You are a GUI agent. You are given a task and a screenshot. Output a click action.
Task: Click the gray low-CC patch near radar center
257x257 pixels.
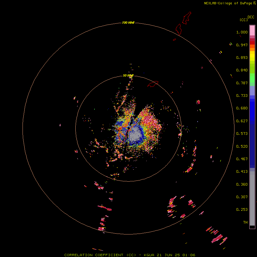pyautogui.click(x=135, y=135)
